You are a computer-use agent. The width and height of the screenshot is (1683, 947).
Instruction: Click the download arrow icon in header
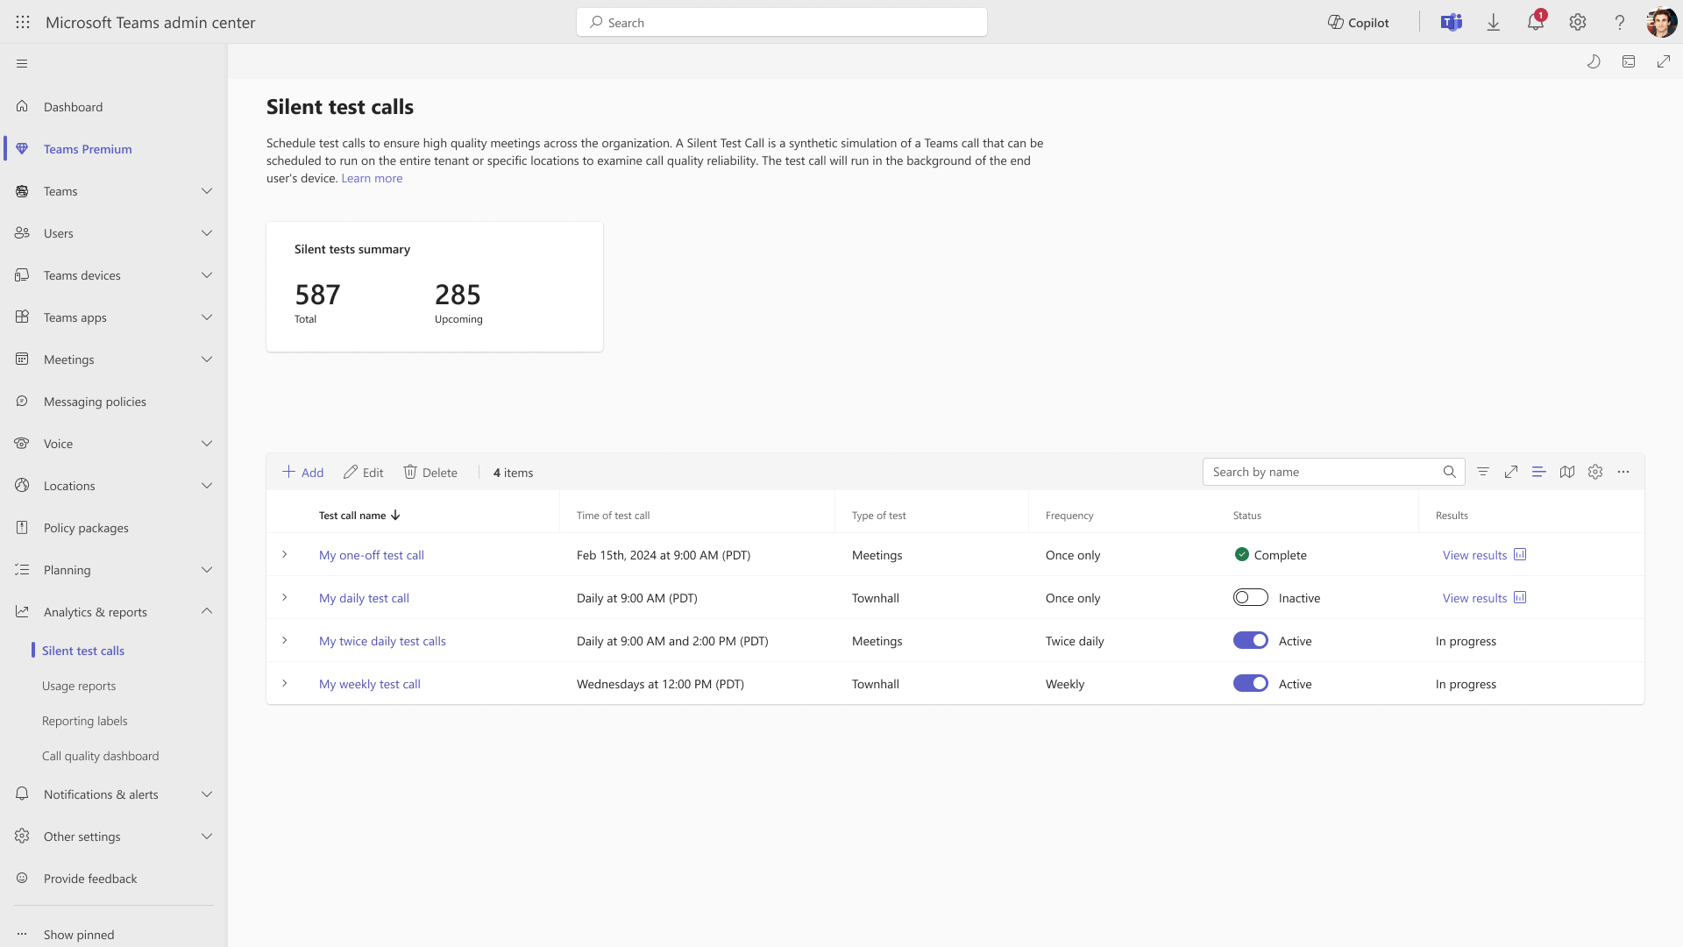(x=1494, y=23)
